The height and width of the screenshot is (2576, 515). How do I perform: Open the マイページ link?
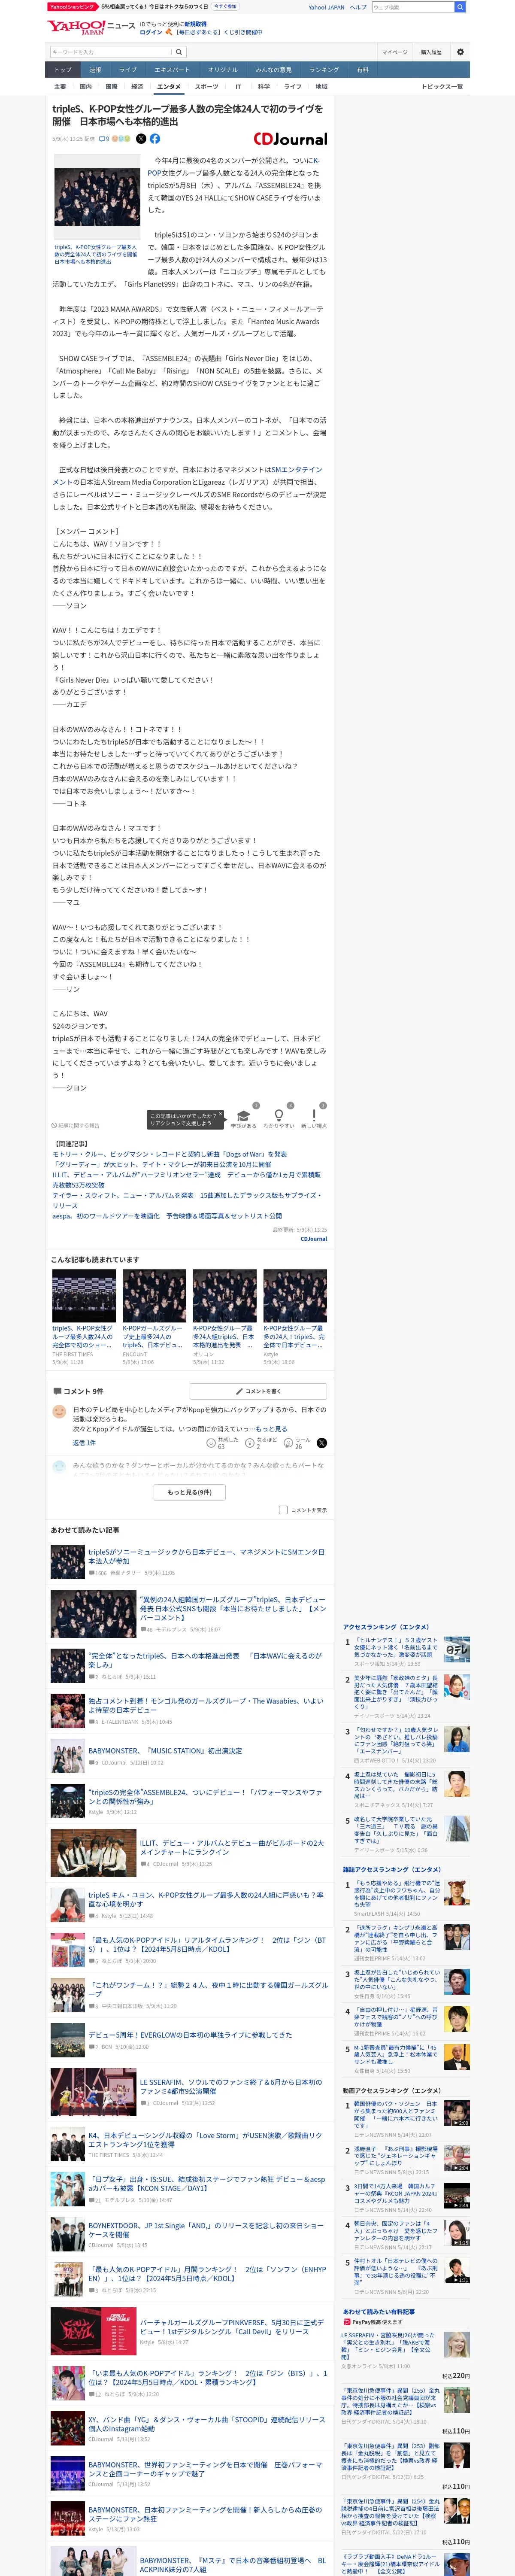pyautogui.click(x=394, y=52)
